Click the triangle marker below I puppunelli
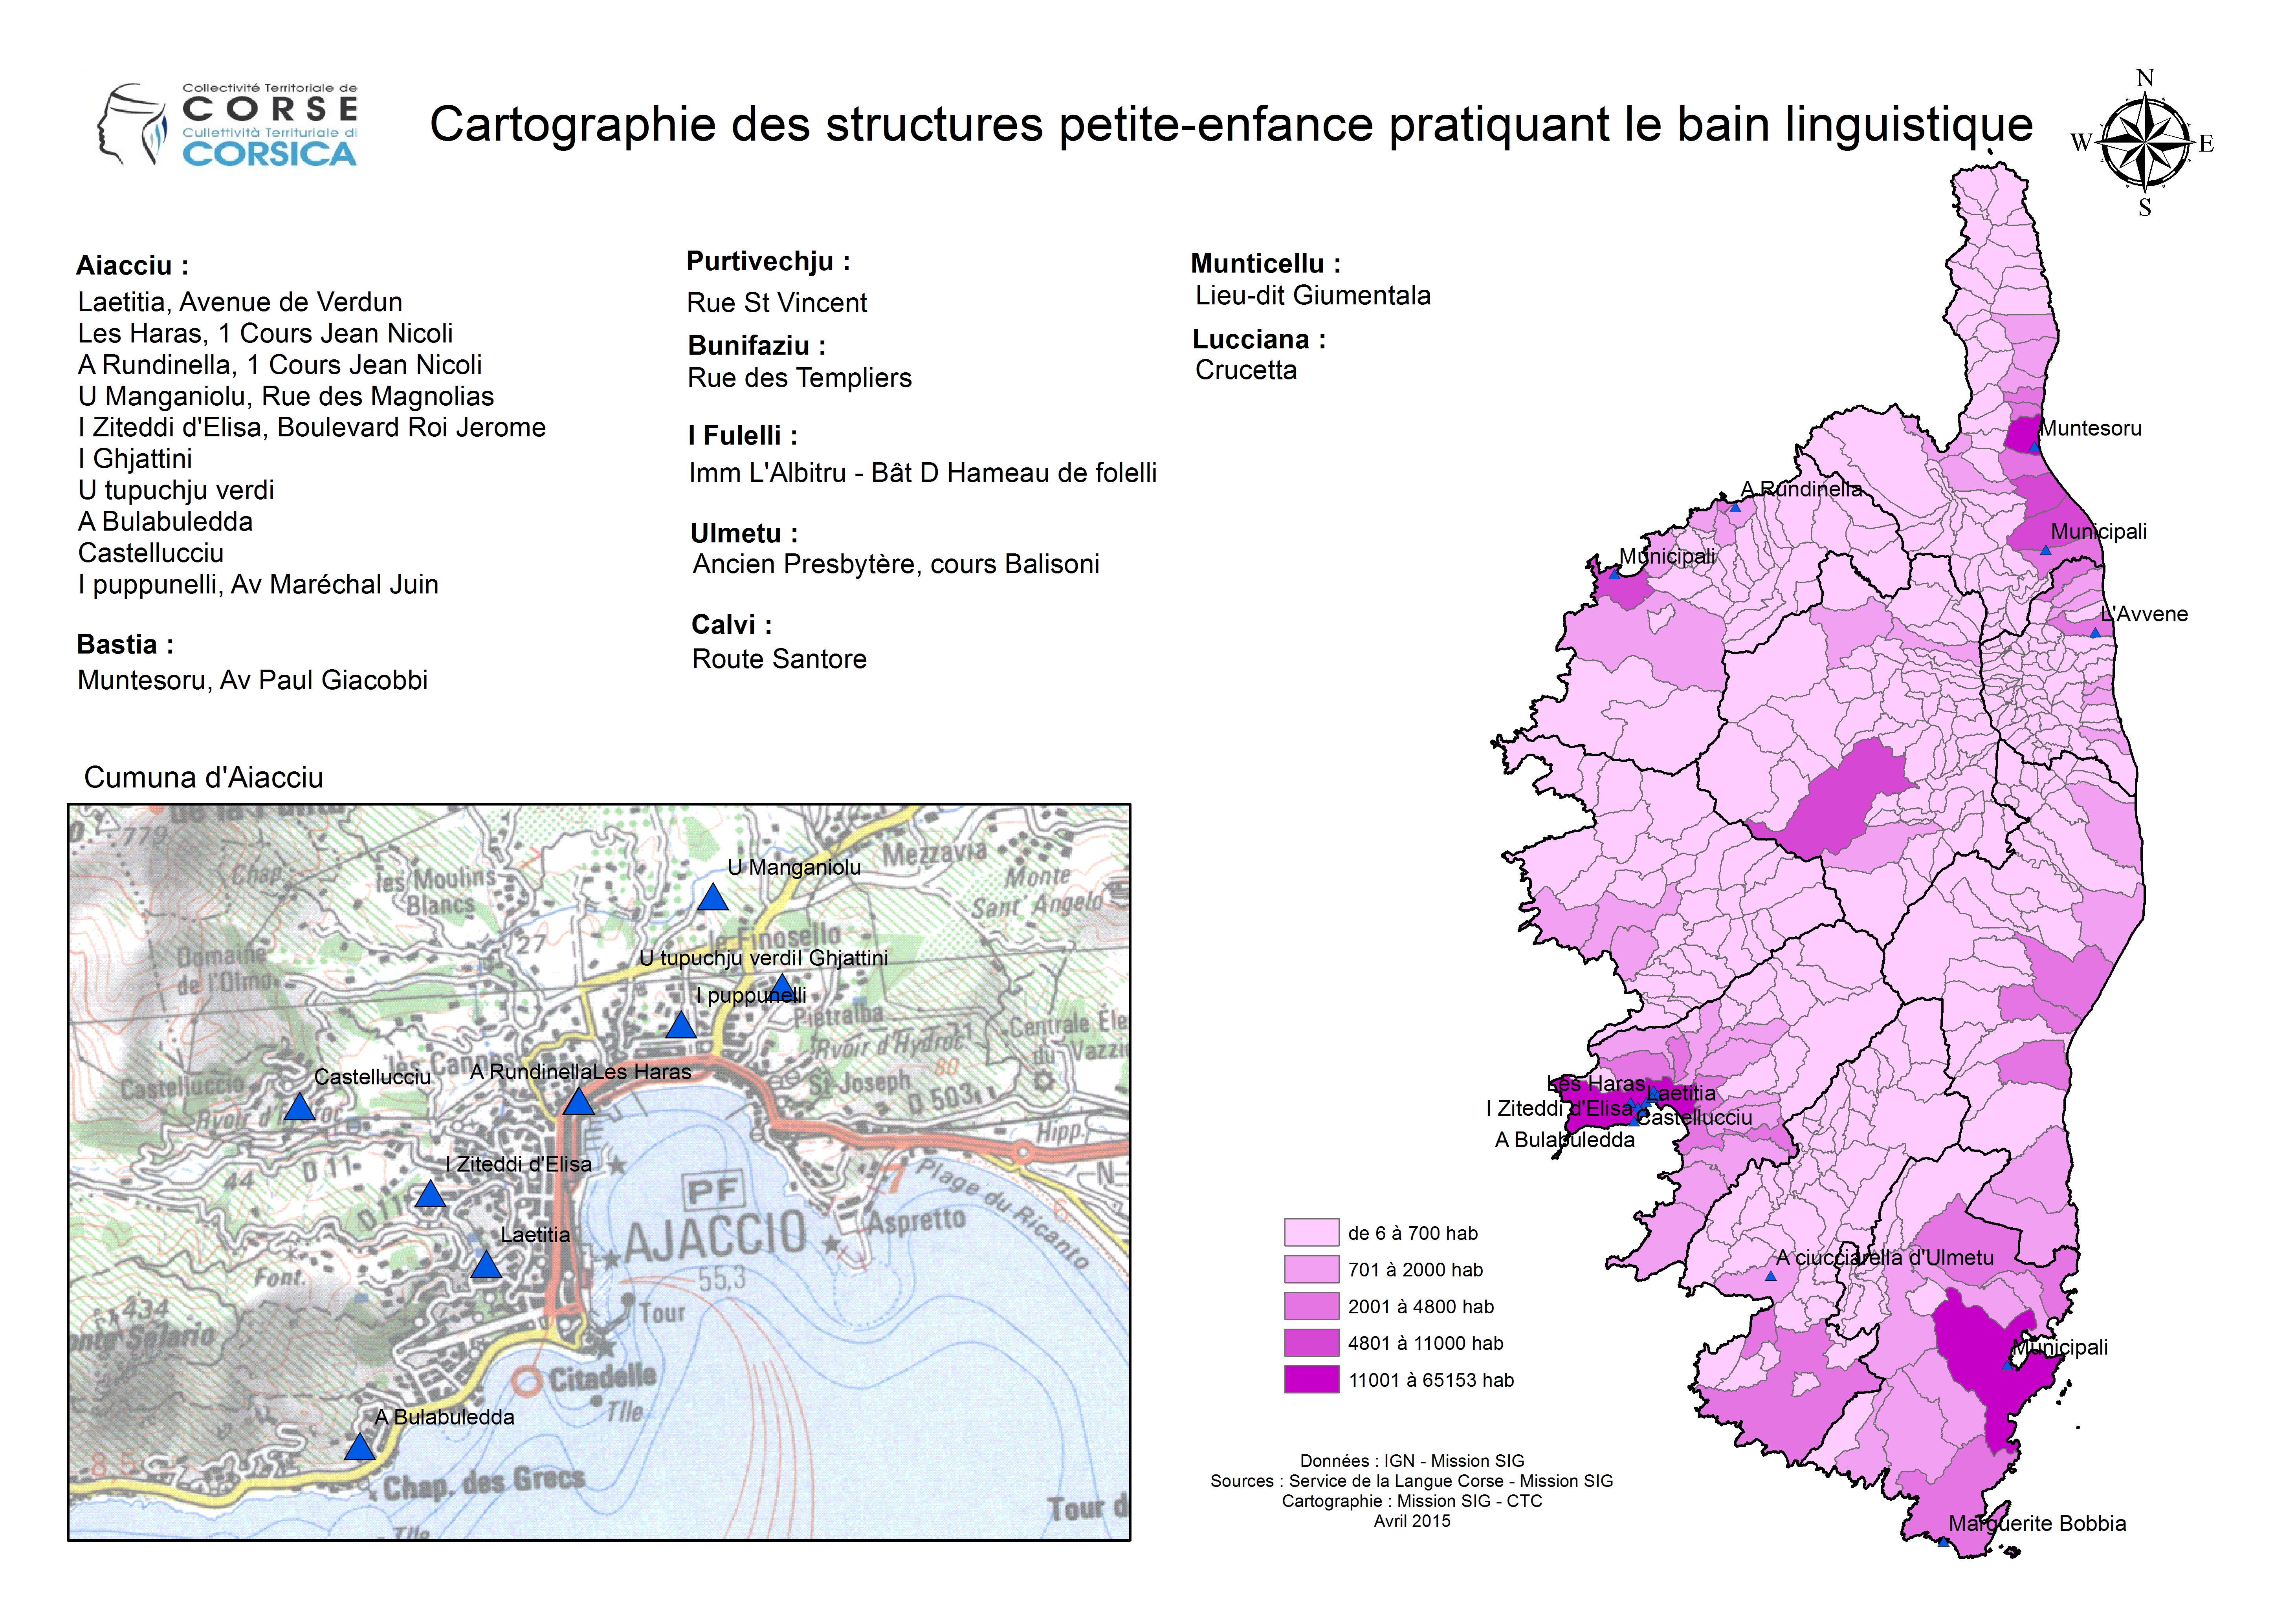The height and width of the screenshot is (1624, 2296). [x=680, y=1025]
